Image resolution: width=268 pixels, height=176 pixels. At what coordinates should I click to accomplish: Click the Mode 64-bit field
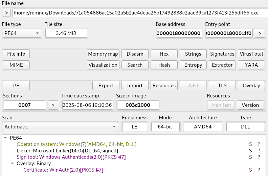point(165,126)
